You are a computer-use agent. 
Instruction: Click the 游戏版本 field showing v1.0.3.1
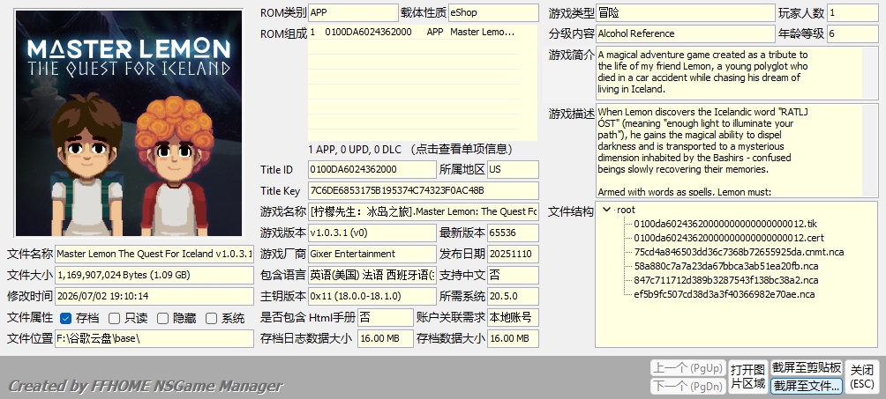pyautogui.click(x=372, y=233)
